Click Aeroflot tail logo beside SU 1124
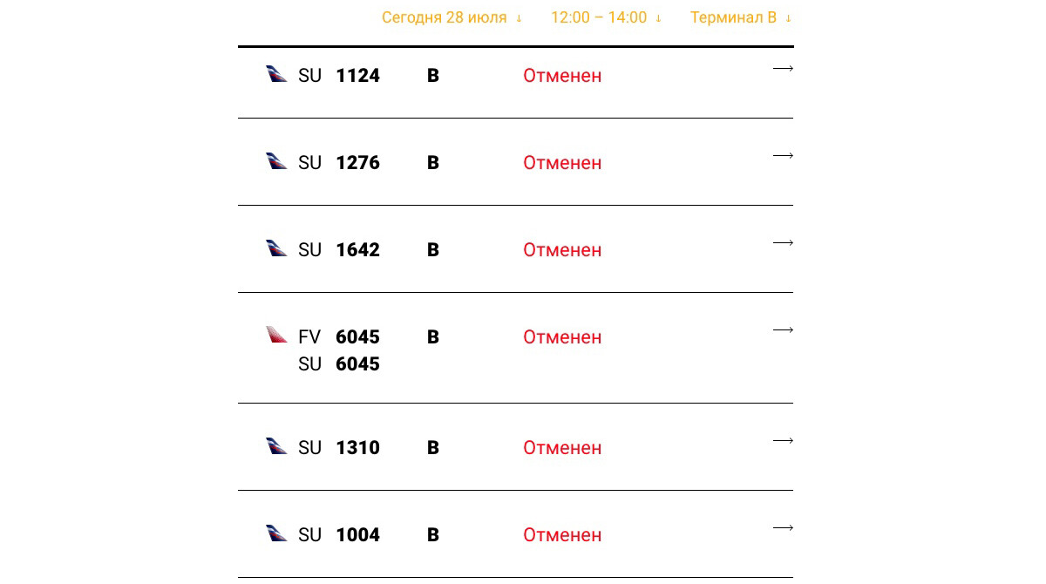The height and width of the screenshot is (584, 1046). click(276, 74)
